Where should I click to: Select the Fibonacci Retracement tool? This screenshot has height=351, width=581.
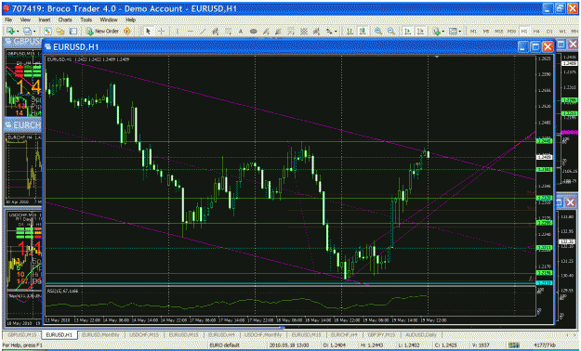[229, 31]
